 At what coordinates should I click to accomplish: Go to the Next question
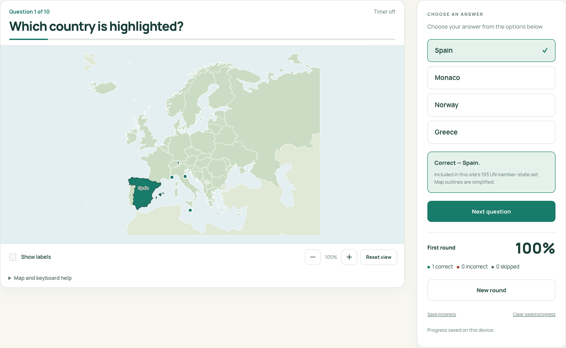[x=491, y=211]
